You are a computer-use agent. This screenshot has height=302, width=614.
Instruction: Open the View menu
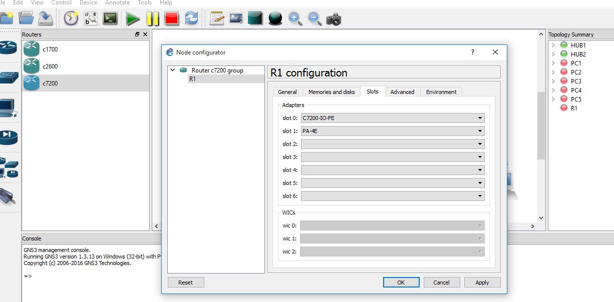pos(37,2)
